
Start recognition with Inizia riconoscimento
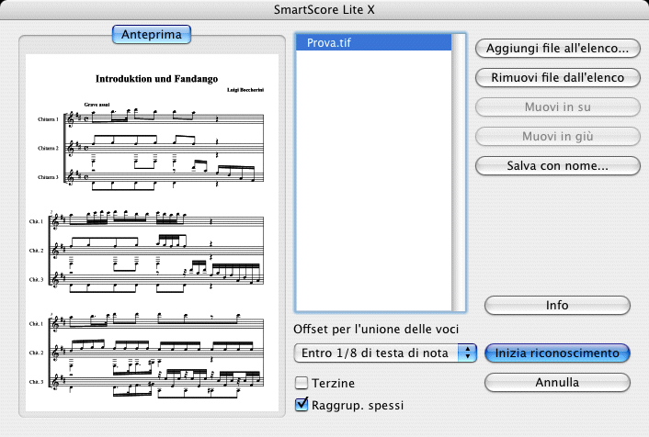(x=556, y=353)
